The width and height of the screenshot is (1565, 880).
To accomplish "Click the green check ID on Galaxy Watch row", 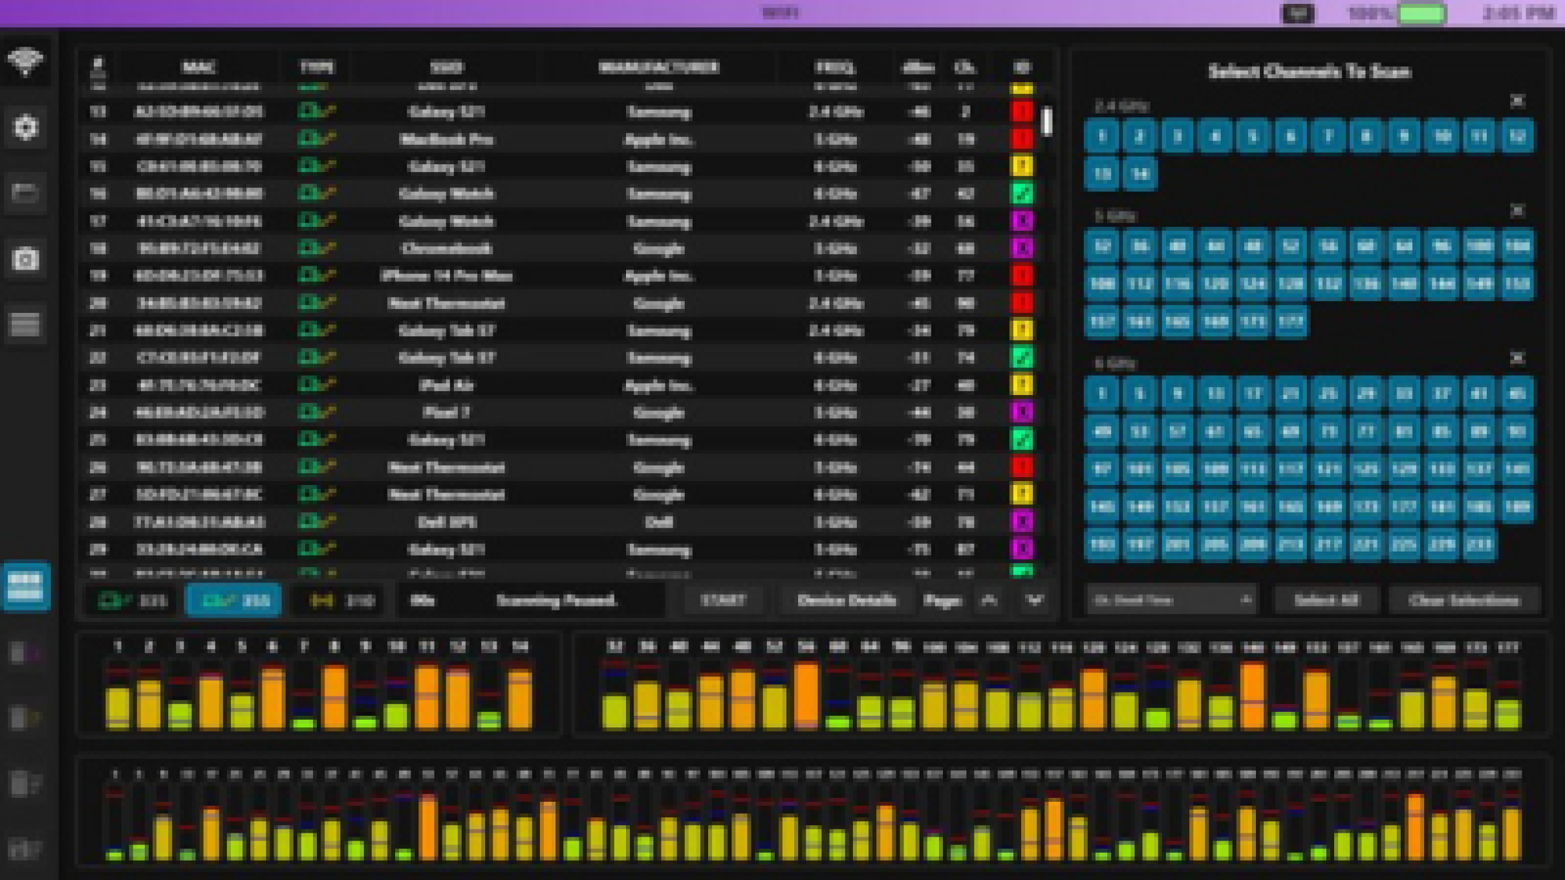I will 1022,193.
